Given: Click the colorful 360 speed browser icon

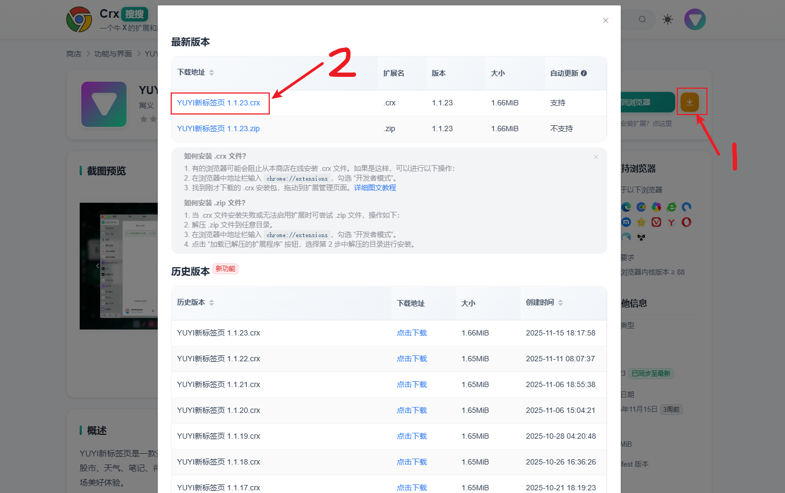Looking at the screenshot, I should 656,207.
